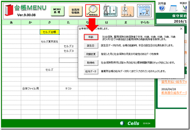Click the MENU処理 button
The width and height of the screenshot is (190, 130).
coord(57,11)
